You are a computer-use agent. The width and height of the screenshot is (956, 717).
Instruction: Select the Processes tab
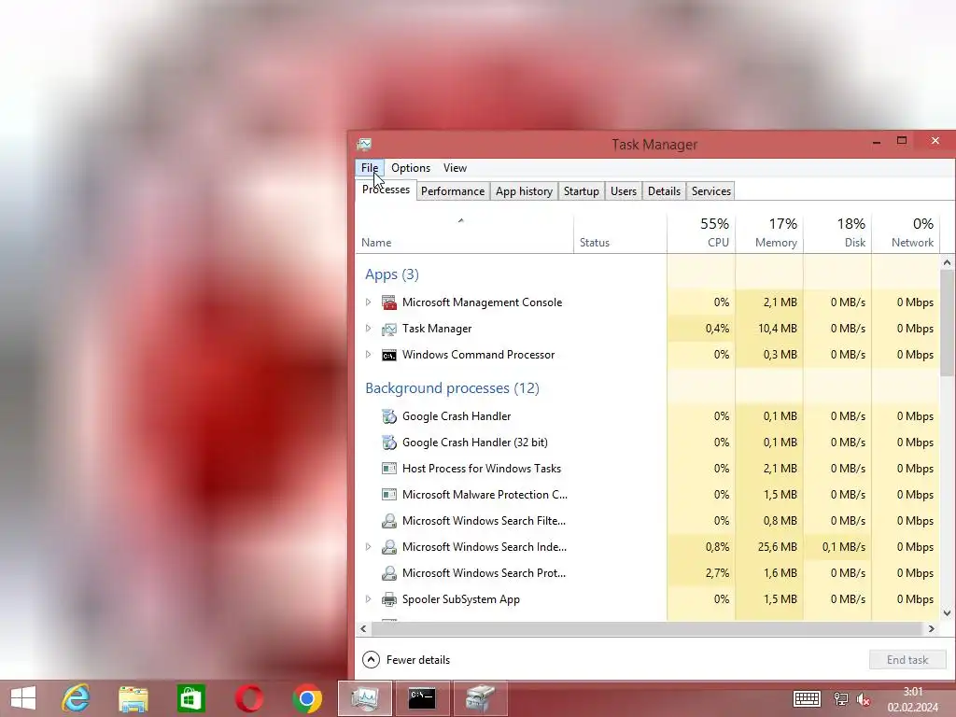[386, 190]
